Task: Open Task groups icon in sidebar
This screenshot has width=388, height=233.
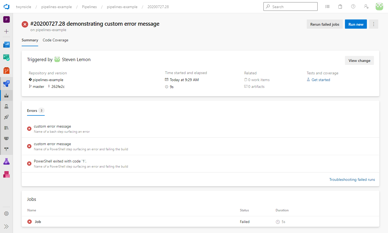Action: (x=6, y=138)
